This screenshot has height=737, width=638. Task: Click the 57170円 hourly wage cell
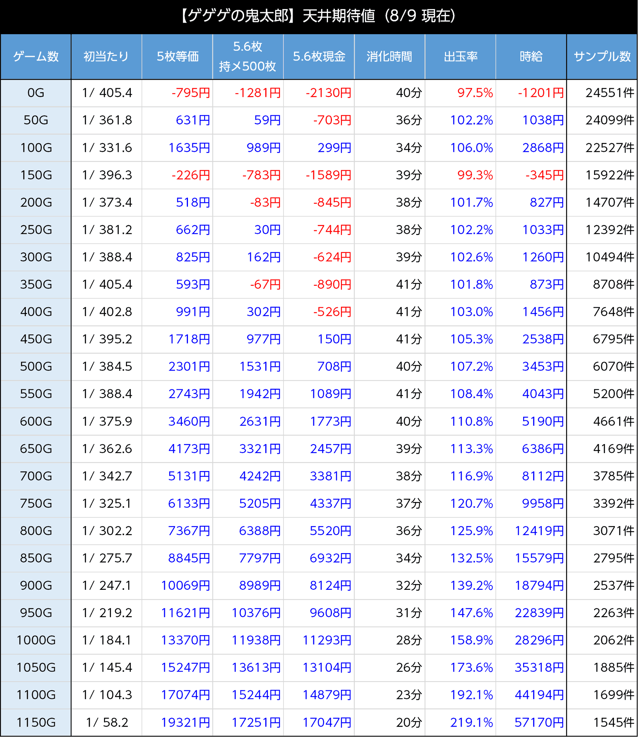pyautogui.click(x=531, y=722)
